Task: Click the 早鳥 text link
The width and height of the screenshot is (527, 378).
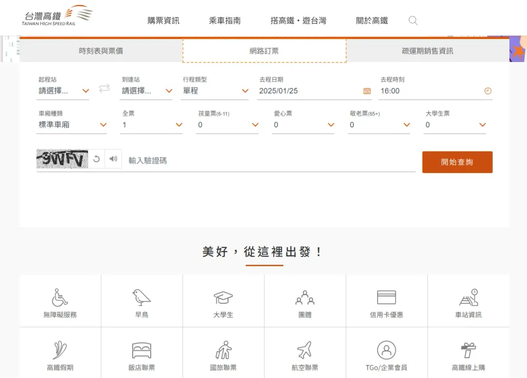Action: (142, 315)
